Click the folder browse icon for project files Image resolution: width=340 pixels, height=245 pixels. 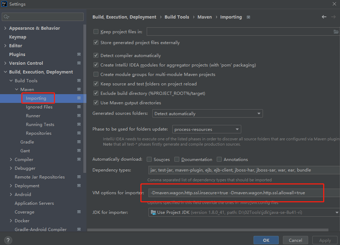336,31
